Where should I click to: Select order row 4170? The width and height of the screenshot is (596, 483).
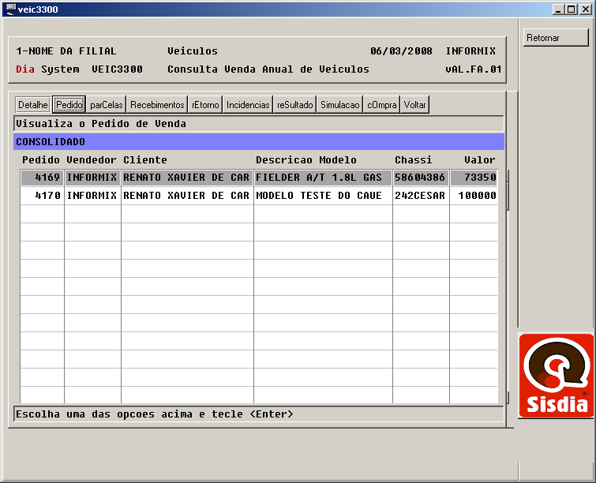click(43, 196)
